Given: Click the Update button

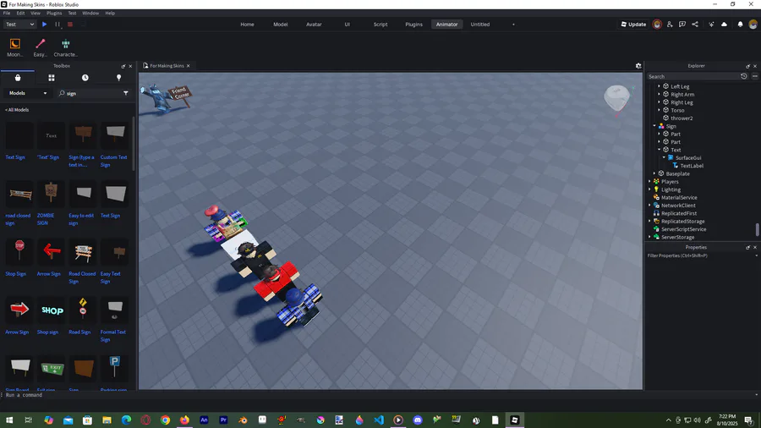Looking at the screenshot, I should [633, 25].
